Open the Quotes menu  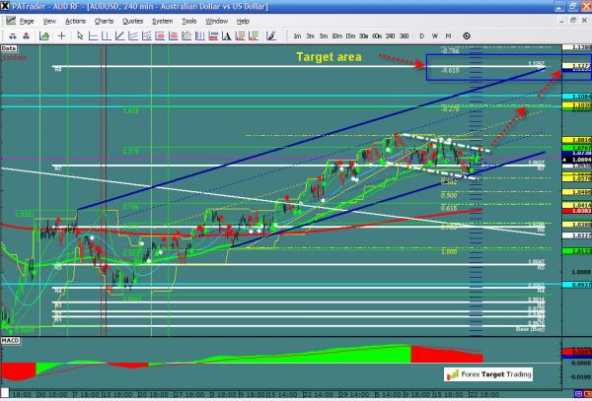(x=131, y=20)
